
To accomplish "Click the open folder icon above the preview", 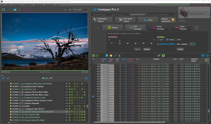I will coord(3,10).
